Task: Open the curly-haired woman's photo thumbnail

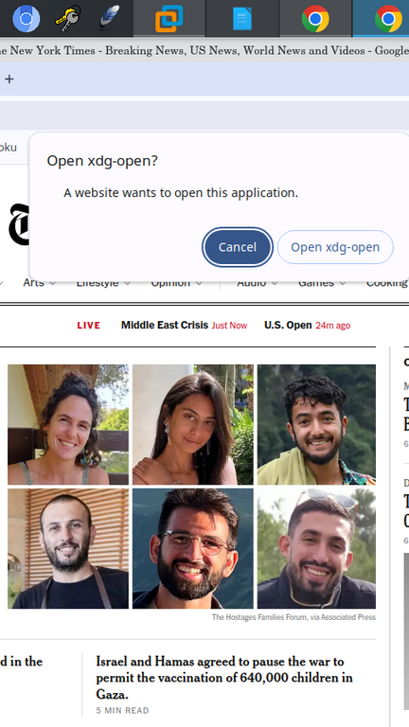Action: point(68,424)
